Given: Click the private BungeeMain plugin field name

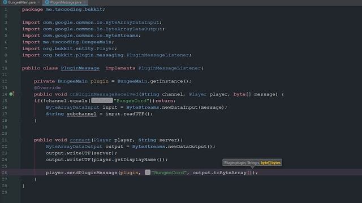Looking at the screenshot, I should (x=100, y=81).
